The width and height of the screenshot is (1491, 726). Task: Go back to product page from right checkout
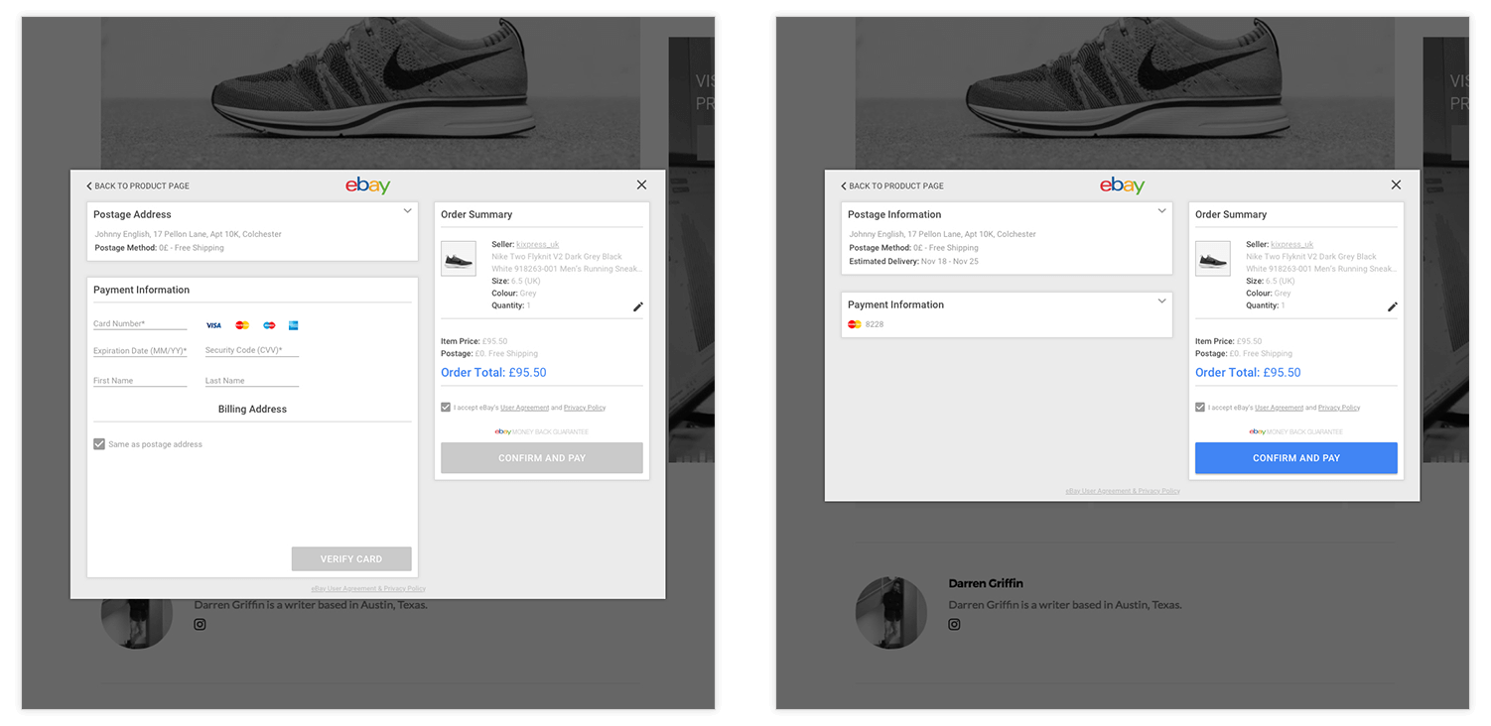(x=892, y=185)
